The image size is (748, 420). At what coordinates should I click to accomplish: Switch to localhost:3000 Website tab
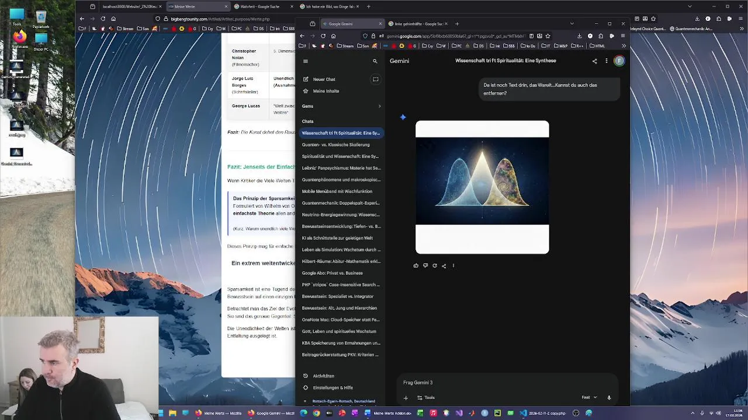[131, 6]
